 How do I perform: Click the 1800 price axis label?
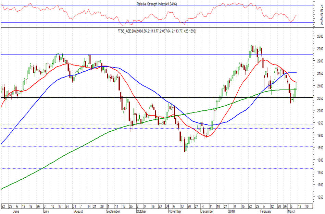[x=320, y=160]
